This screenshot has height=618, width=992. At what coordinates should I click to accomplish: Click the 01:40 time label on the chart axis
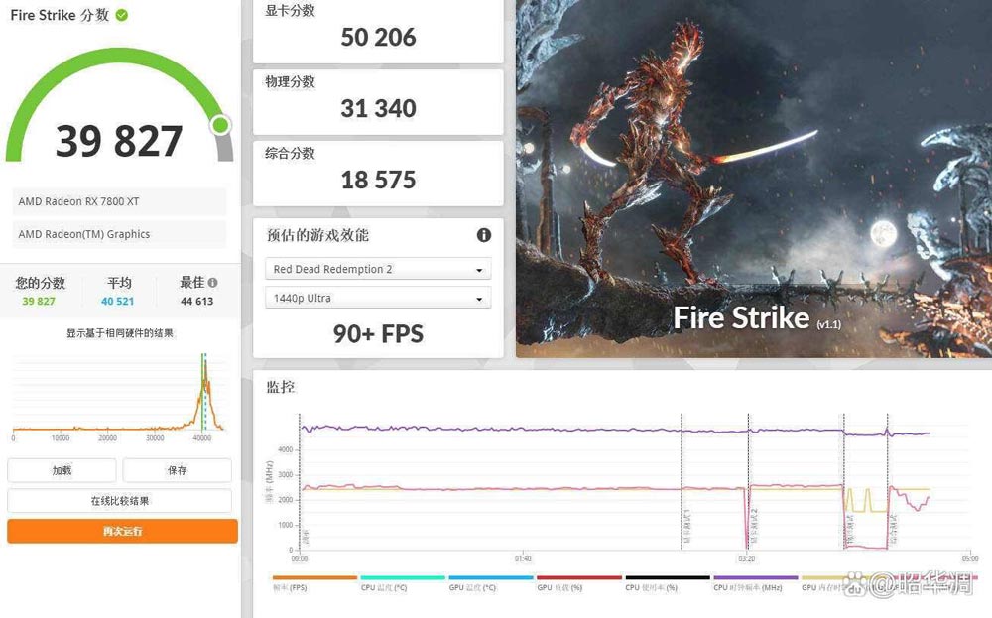click(523, 559)
